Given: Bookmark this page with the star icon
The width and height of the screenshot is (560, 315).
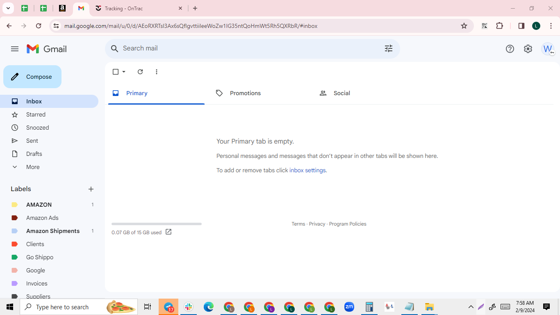Looking at the screenshot, I should 464,26.
